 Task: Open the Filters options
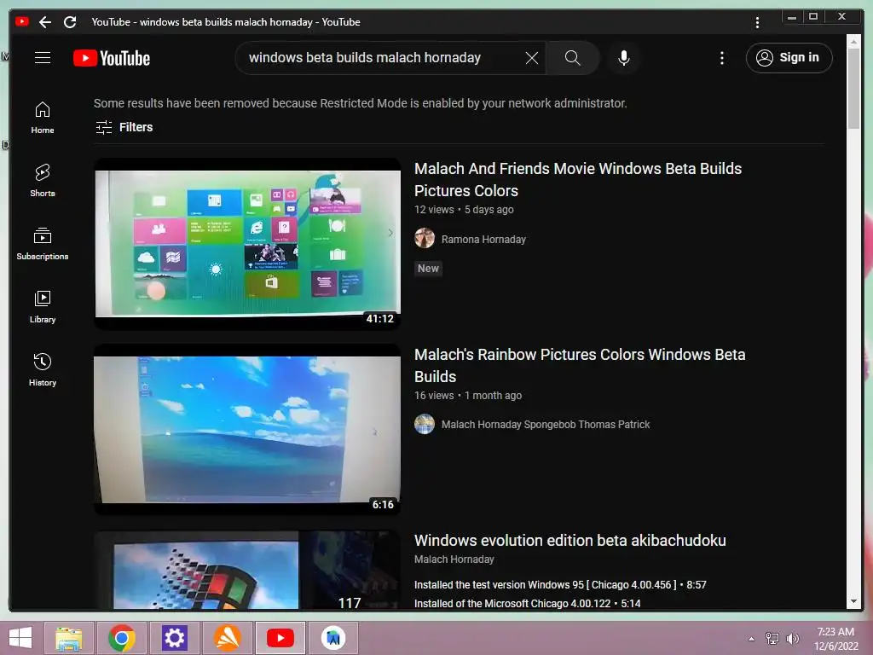click(124, 127)
